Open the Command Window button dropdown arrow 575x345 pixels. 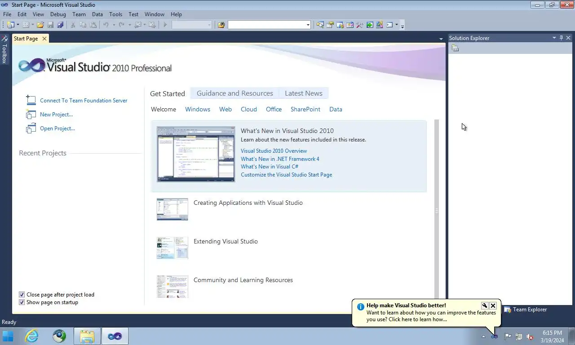tap(397, 25)
